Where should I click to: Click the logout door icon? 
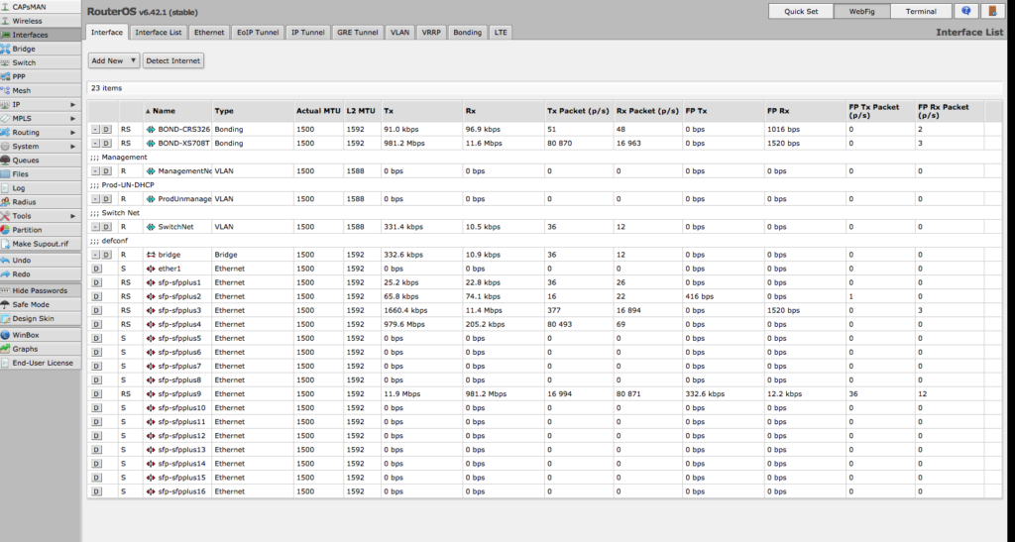pos(992,11)
